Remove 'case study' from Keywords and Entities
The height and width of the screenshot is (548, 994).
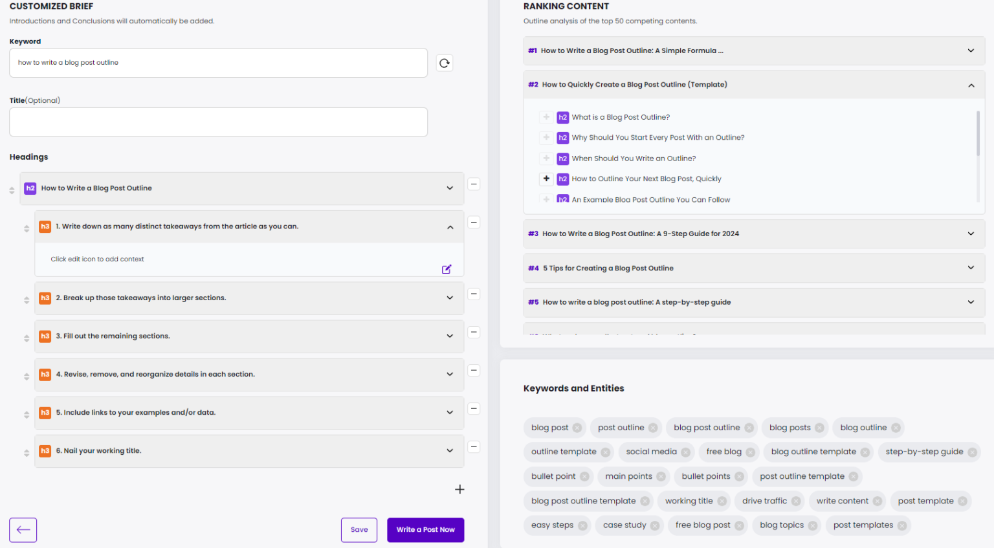654,525
